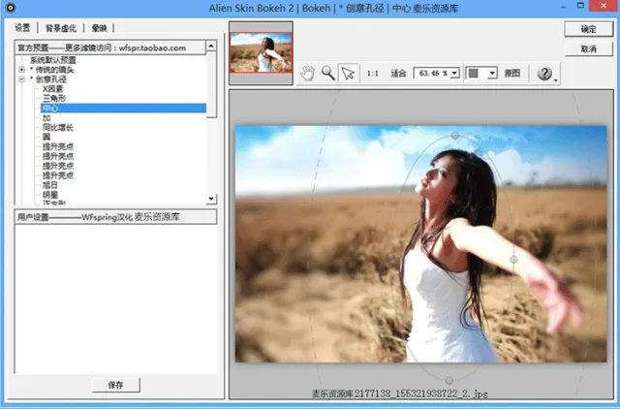Select the 旭日 preset
The image size is (620, 409).
click(x=50, y=185)
